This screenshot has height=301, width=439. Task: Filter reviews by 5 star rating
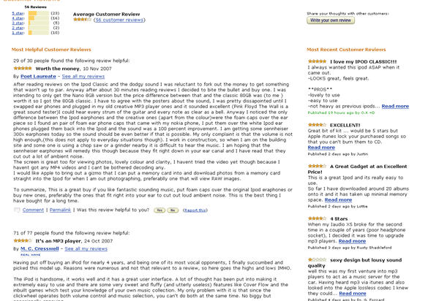coord(18,13)
